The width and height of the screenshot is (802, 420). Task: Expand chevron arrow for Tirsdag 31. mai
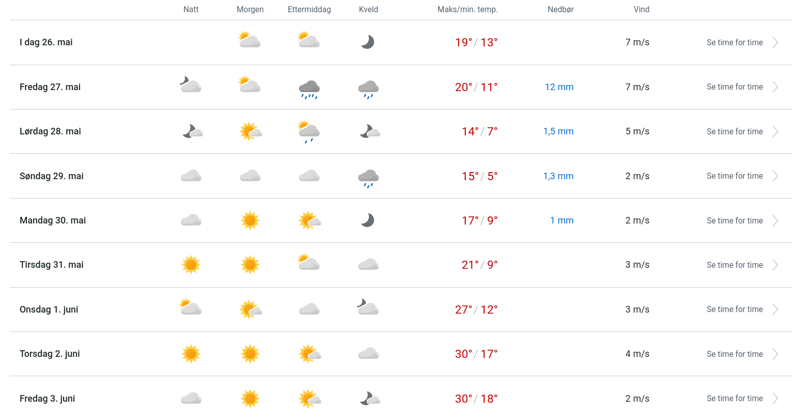pos(776,265)
